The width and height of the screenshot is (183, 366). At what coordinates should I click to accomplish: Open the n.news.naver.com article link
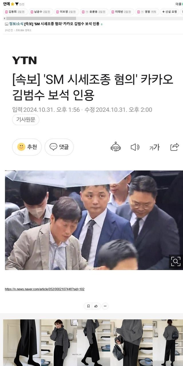click(45, 289)
